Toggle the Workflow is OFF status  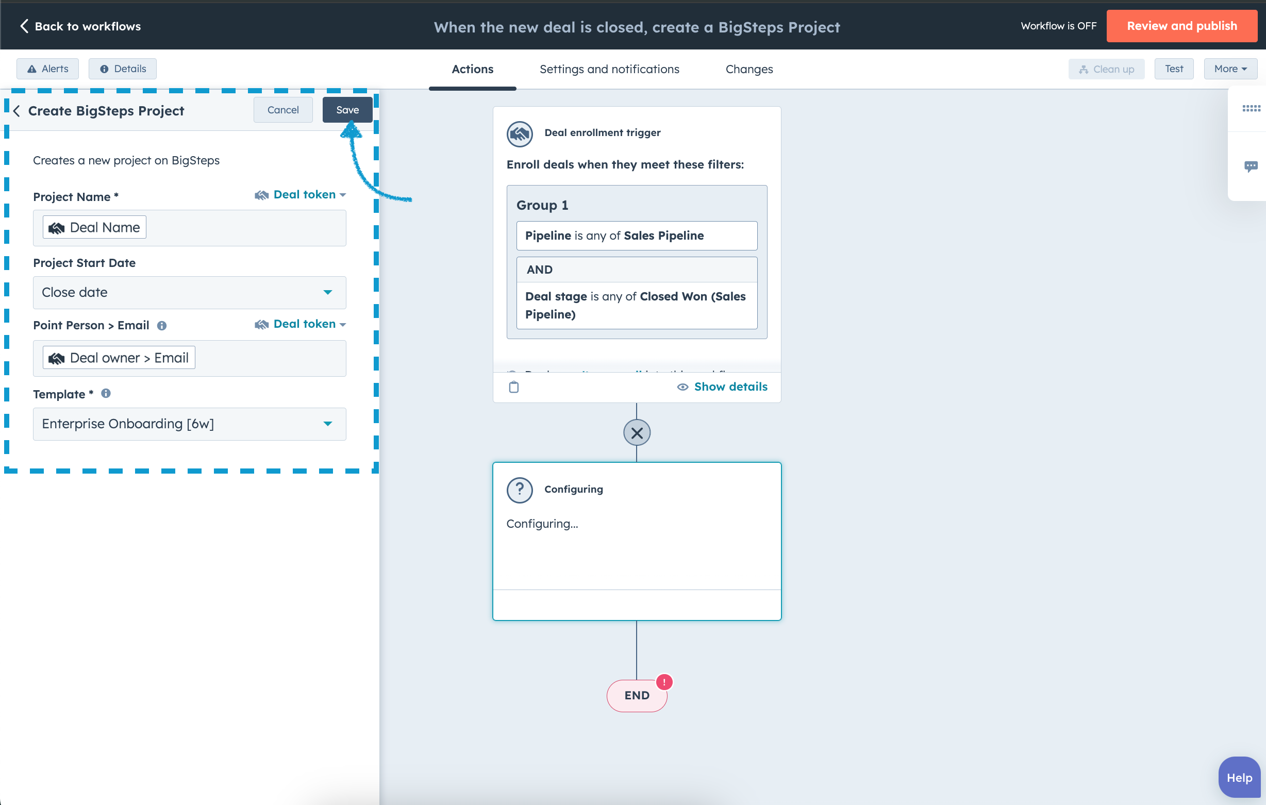coord(1056,25)
